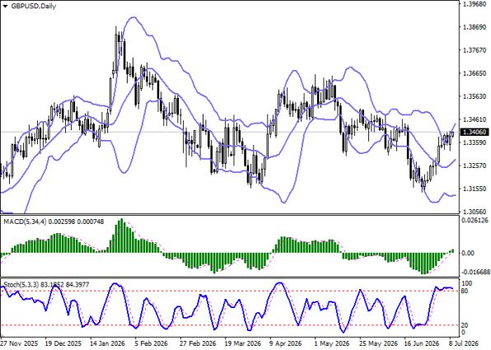
Task: Click the 1.30560 price axis value
Action: 474,212
